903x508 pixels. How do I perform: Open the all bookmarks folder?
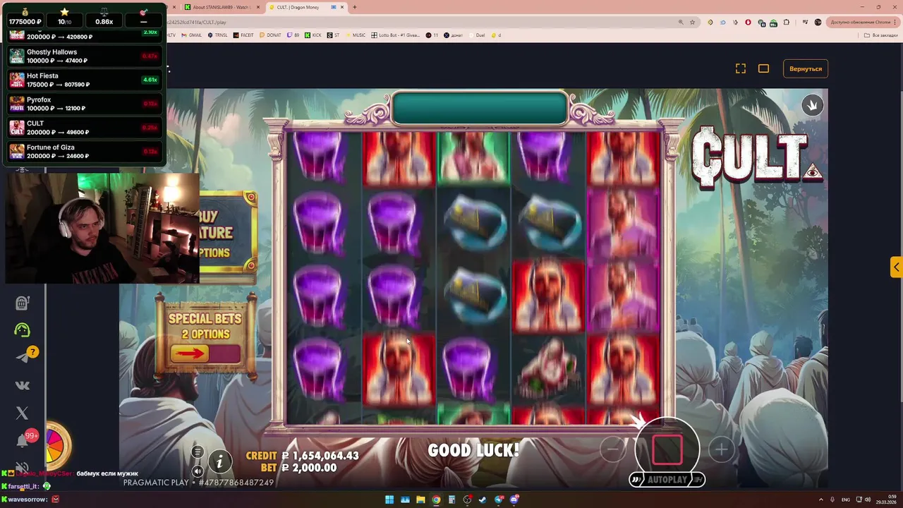(x=882, y=35)
